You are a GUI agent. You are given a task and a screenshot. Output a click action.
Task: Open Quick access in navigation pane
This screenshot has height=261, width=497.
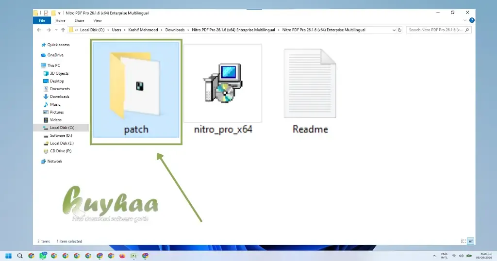point(55,45)
